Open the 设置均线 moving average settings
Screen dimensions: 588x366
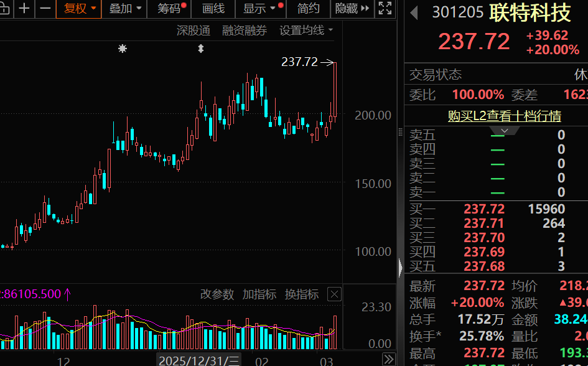click(306, 30)
